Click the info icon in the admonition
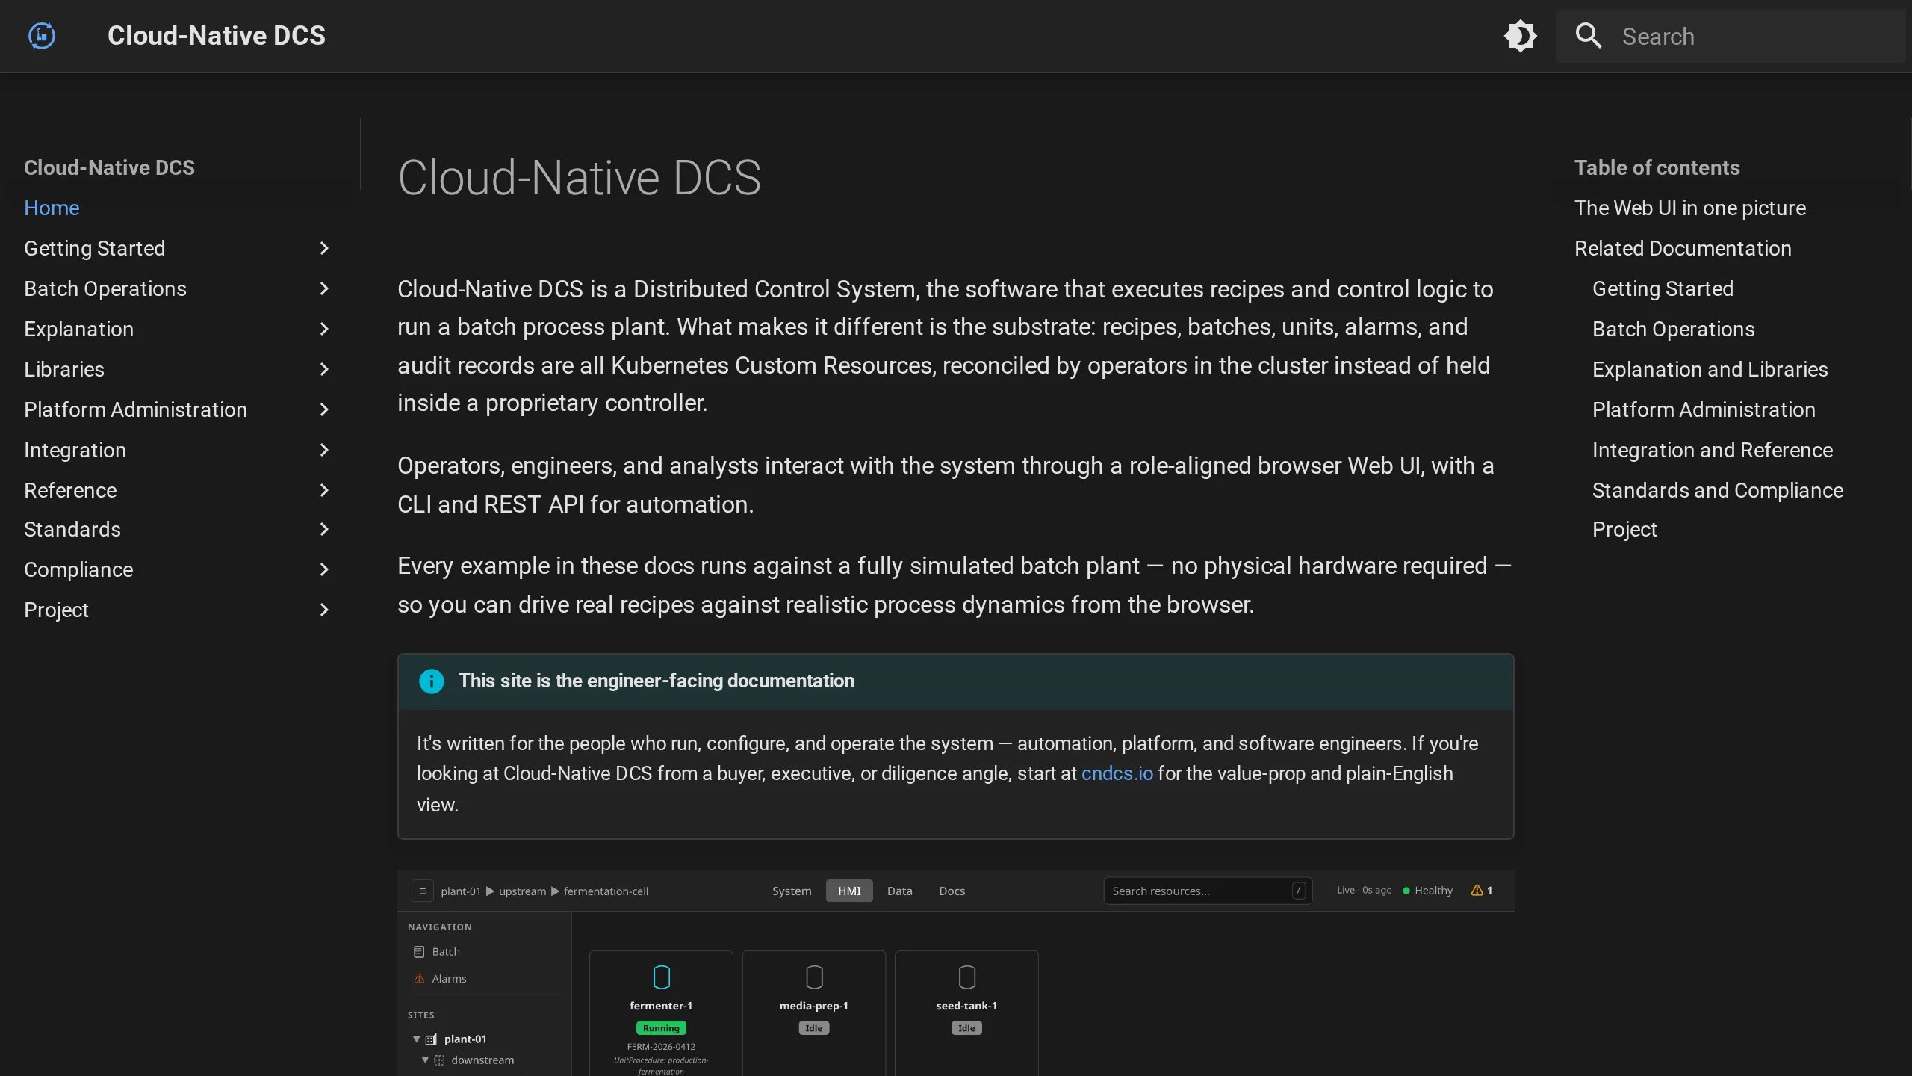 click(431, 681)
